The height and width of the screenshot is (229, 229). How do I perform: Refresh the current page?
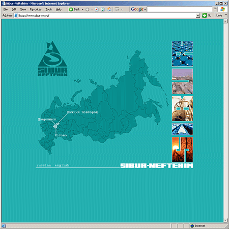point(103,9)
